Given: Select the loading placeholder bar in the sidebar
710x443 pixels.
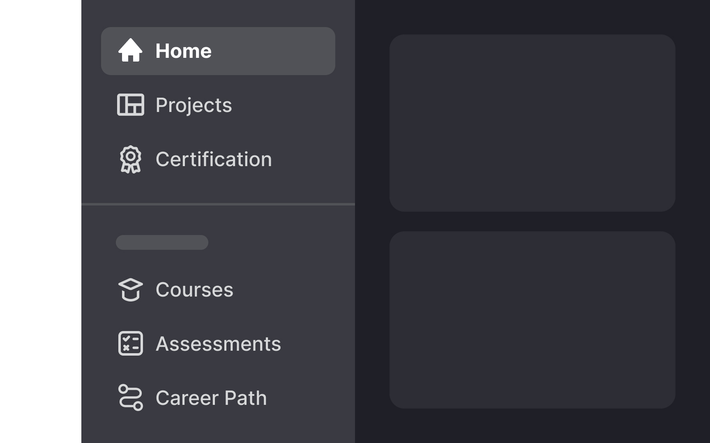Looking at the screenshot, I should [x=162, y=242].
